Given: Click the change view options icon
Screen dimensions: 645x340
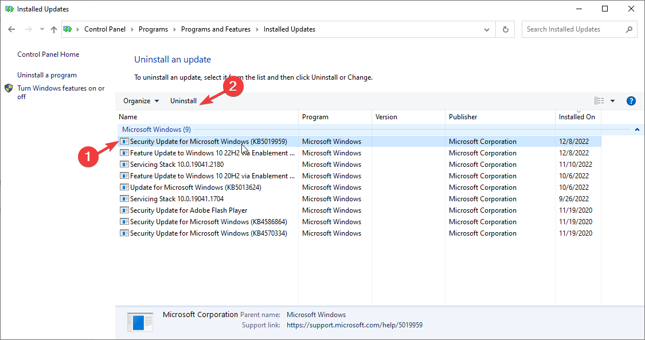Looking at the screenshot, I should [x=599, y=100].
